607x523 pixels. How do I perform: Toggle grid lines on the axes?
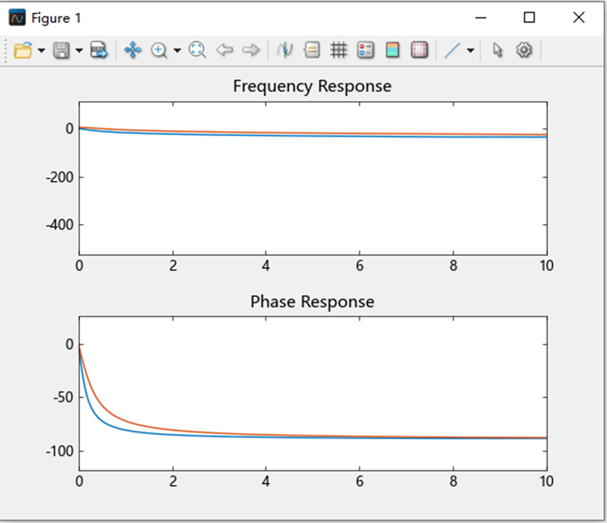[x=338, y=50]
